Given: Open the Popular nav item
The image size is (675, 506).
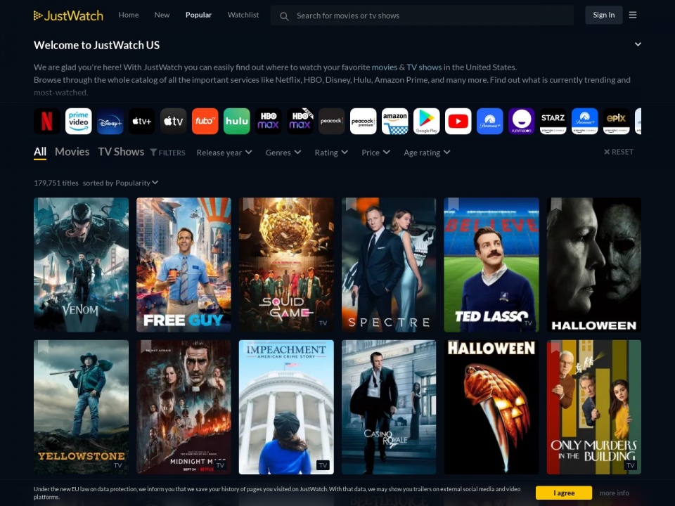Looking at the screenshot, I should (x=198, y=15).
